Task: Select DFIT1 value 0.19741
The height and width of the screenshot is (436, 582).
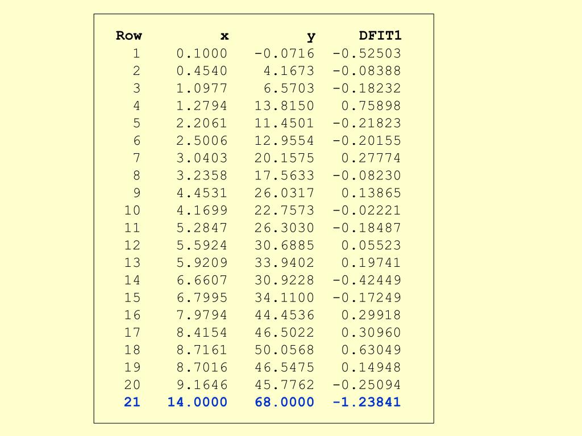Action: [x=371, y=262]
